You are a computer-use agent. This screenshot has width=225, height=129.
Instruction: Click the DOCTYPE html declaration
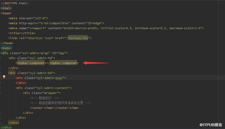pyautogui.click(x=15, y=3)
